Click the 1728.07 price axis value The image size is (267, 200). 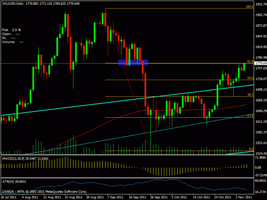[261, 79]
